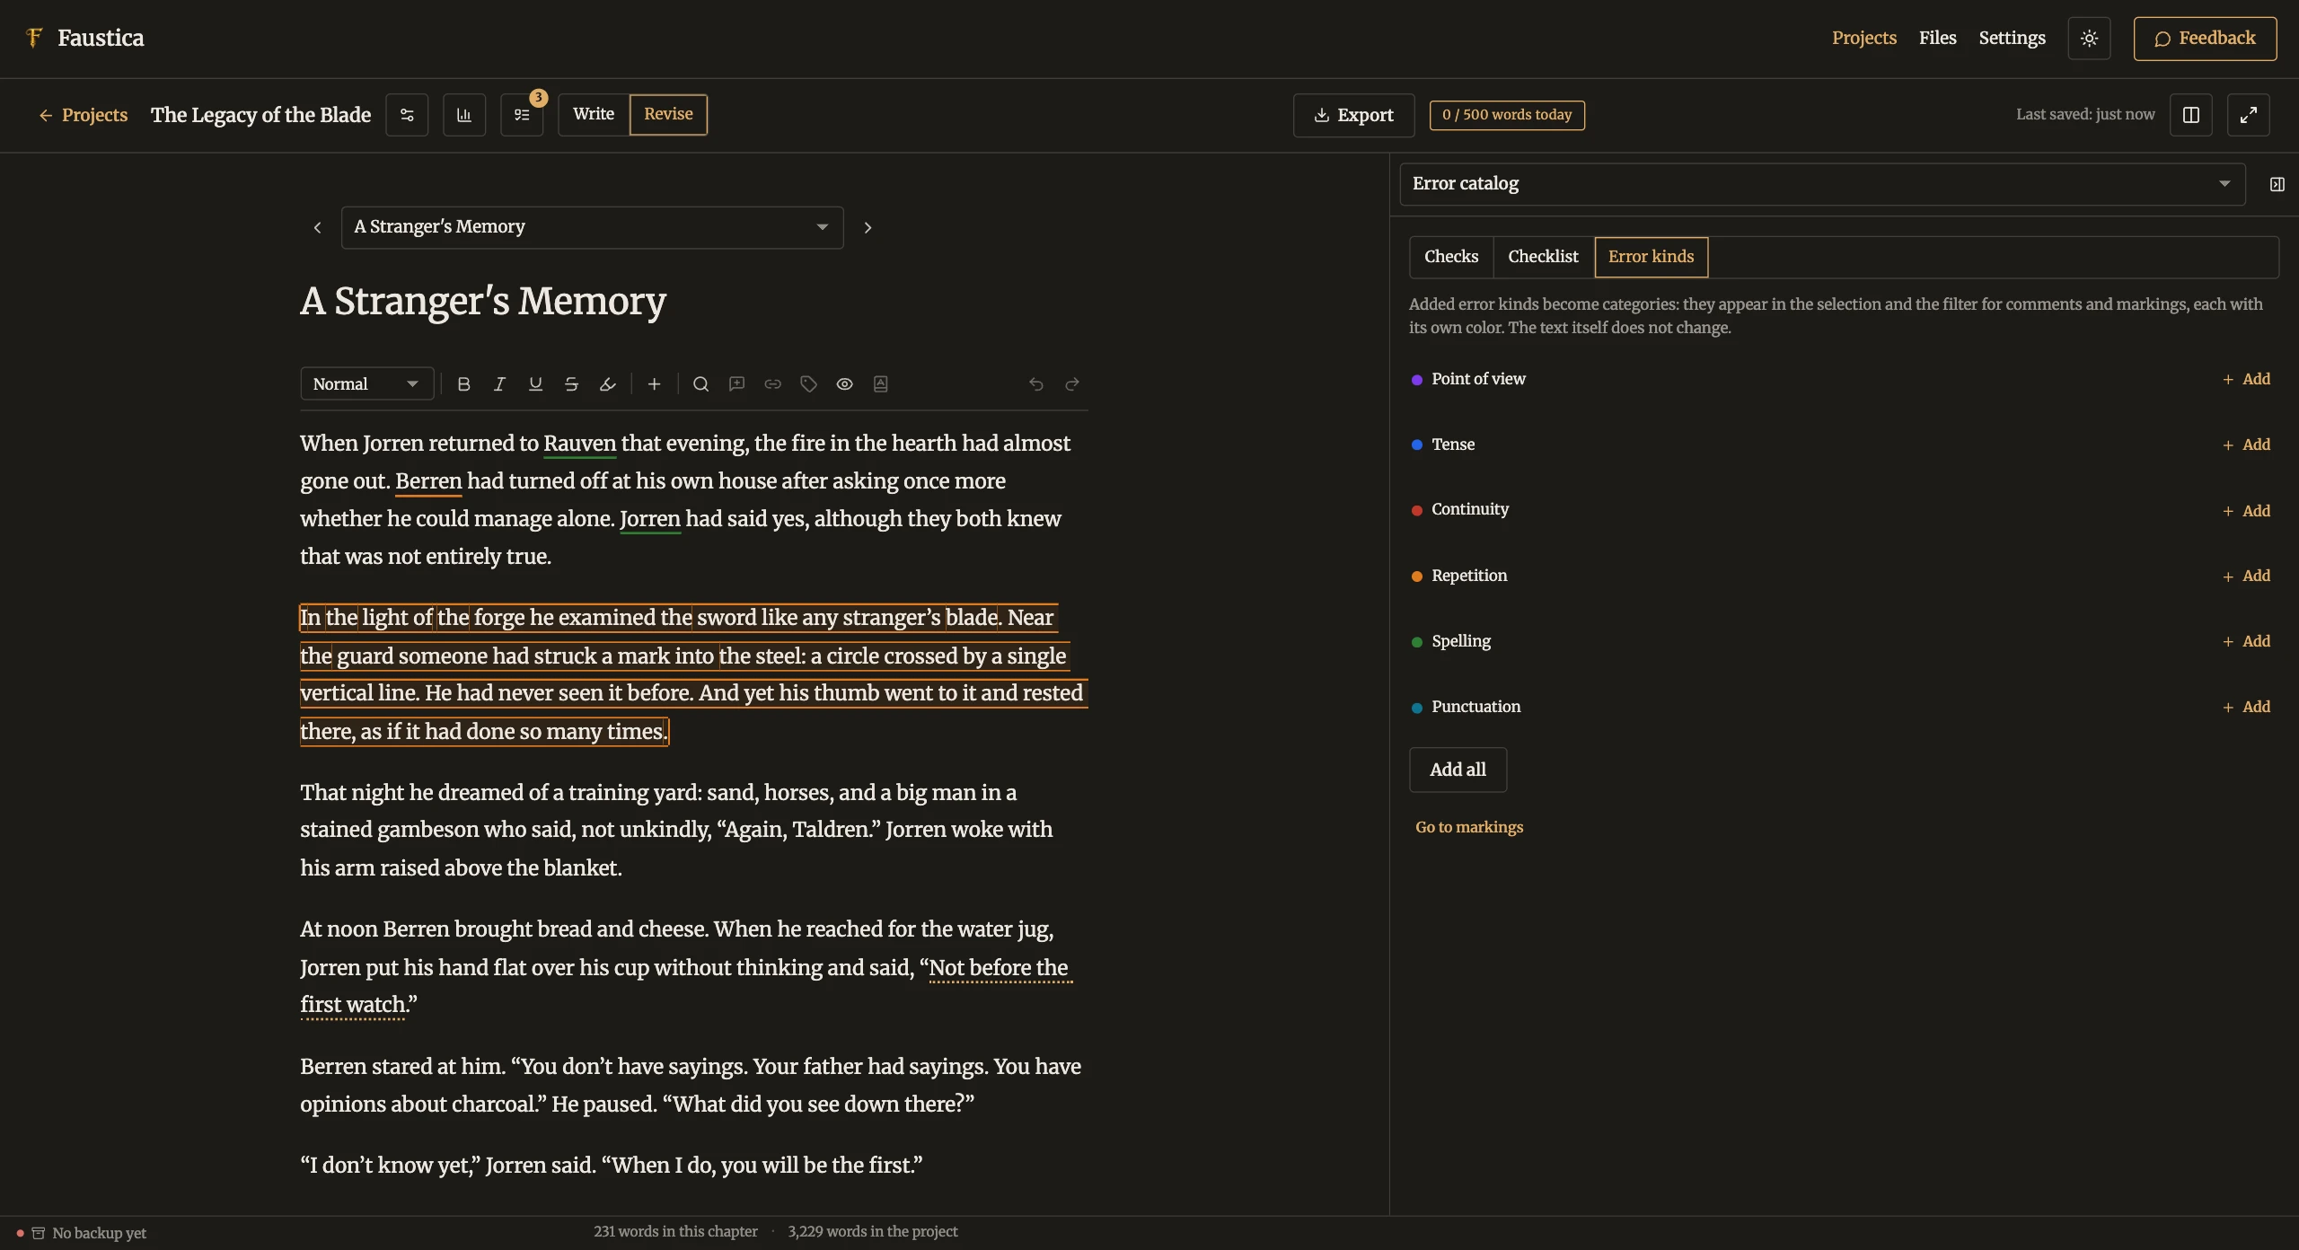The width and height of the screenshot is (2299, 1250).
Task: Toggle bold formatting in editor toolbar
Action: pyautogui.click(x=463, y=384)
